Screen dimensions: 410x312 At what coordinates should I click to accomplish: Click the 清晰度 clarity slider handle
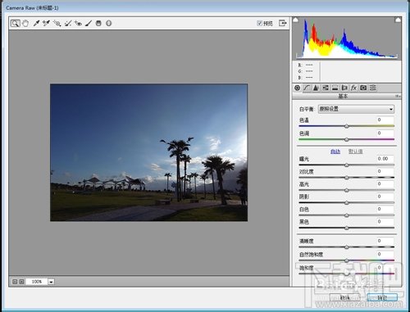point(347,247)
